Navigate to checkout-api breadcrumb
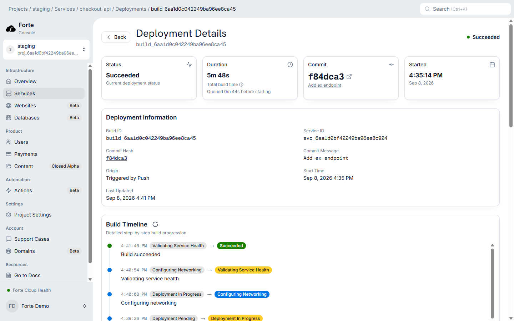Screen dimensions: 514x321 point(95,9)
